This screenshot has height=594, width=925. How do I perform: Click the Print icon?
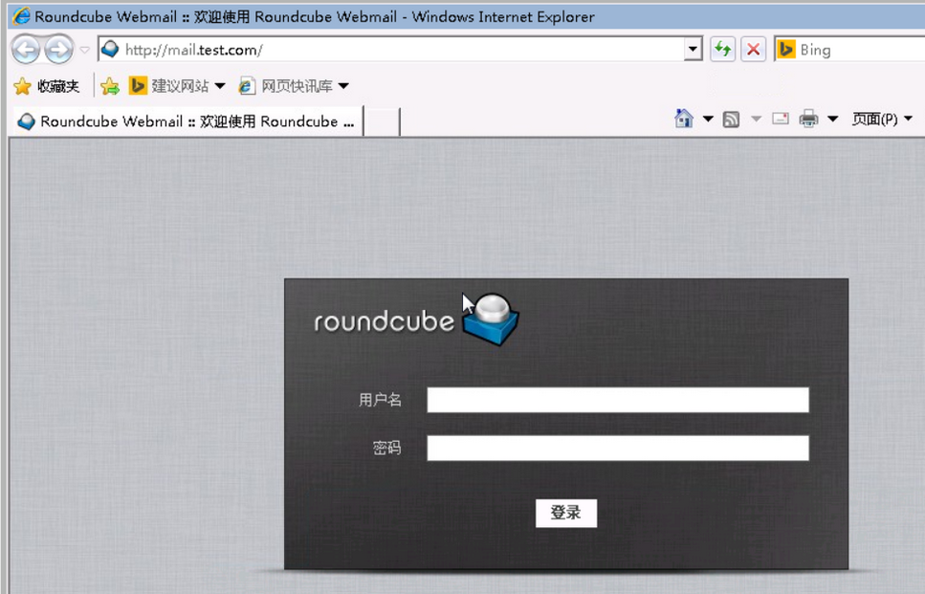click(x=809, y=119)
